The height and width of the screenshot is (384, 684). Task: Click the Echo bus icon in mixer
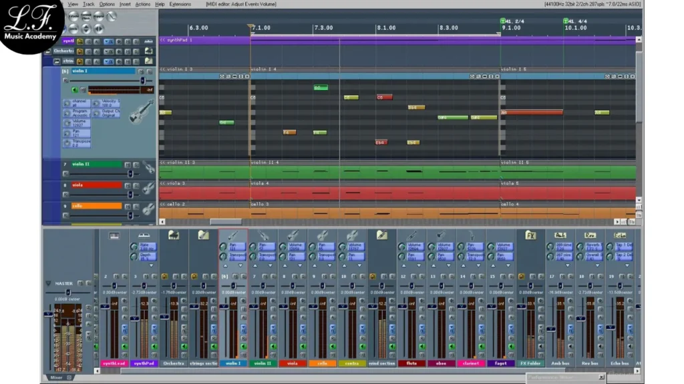[x=619, y=235]
